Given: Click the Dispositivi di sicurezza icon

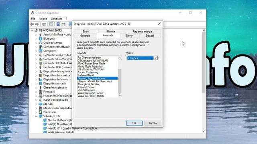Looking at the screenshot, I should tap(40, 75).
